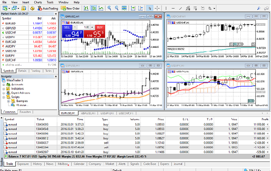
Task: Zoom out on the chart
Action: pos(117,8)
